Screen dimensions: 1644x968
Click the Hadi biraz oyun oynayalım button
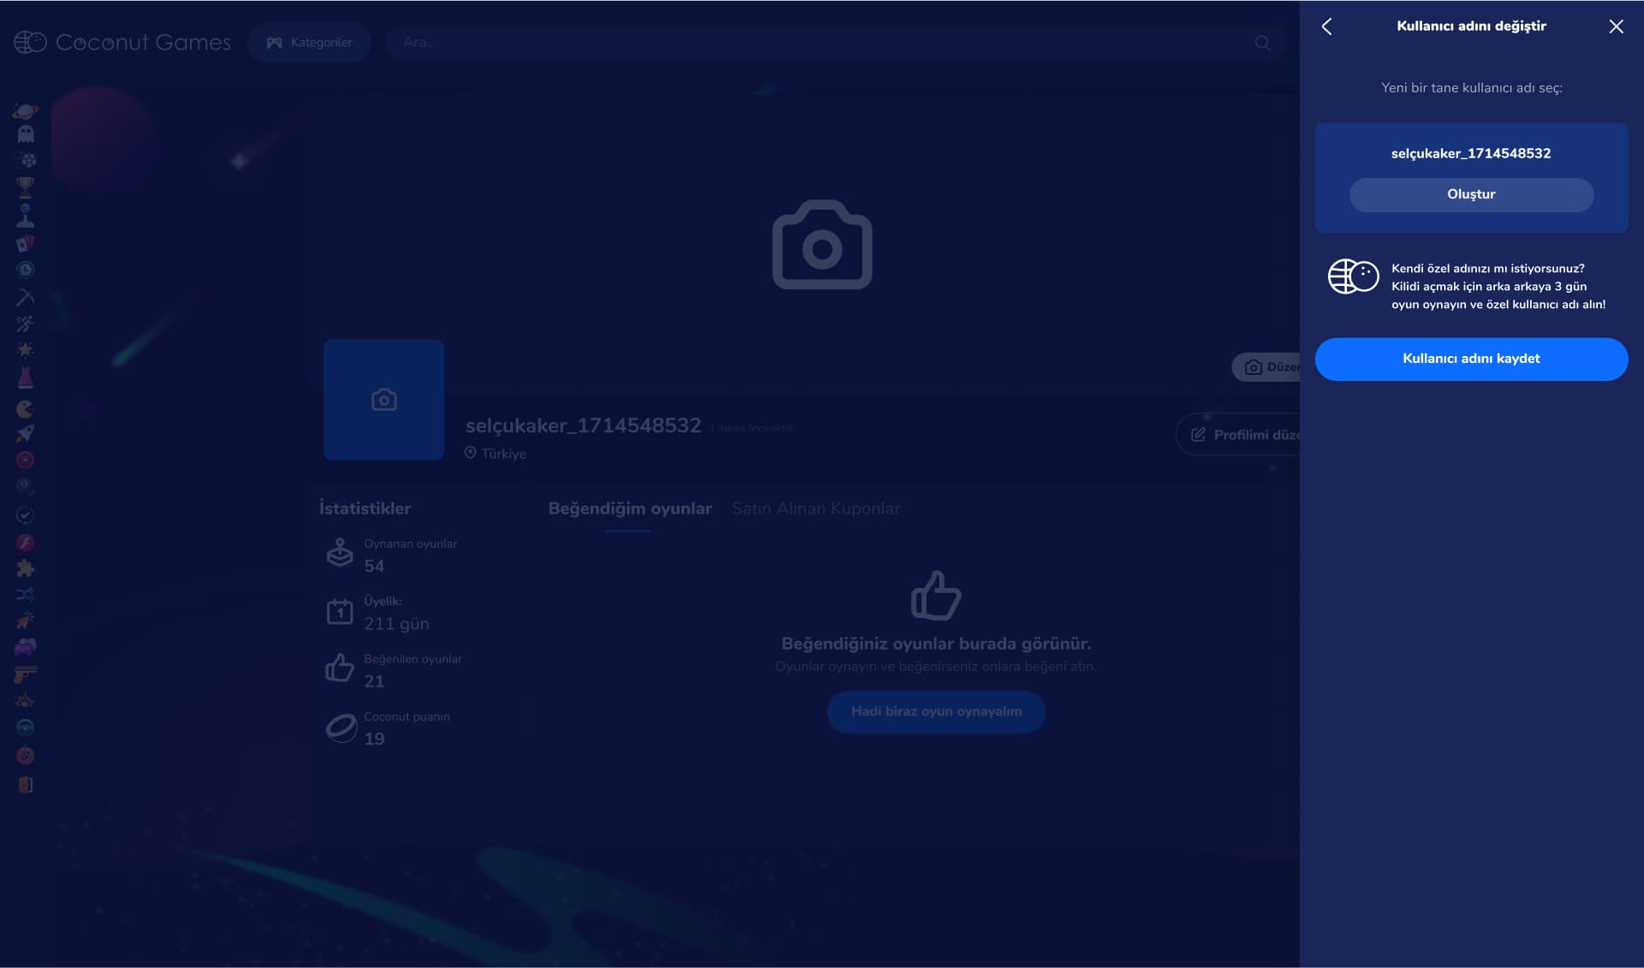click(x=936, y=711)
